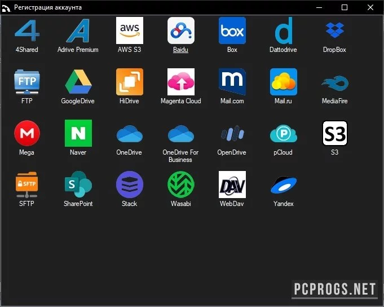Select the OneDrive For Business icon

coord(181,134)
